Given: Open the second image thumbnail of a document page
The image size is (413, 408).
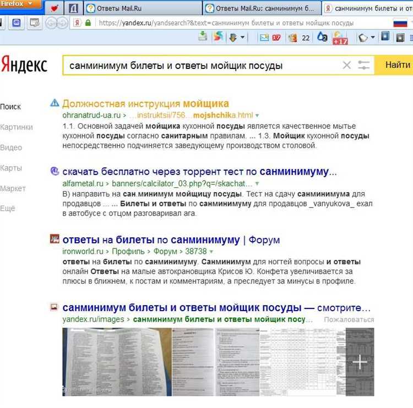Looking at the screenshot, I should (193, 362).
